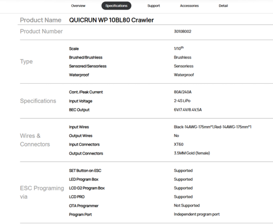Click the LED Program Box label

84,179
